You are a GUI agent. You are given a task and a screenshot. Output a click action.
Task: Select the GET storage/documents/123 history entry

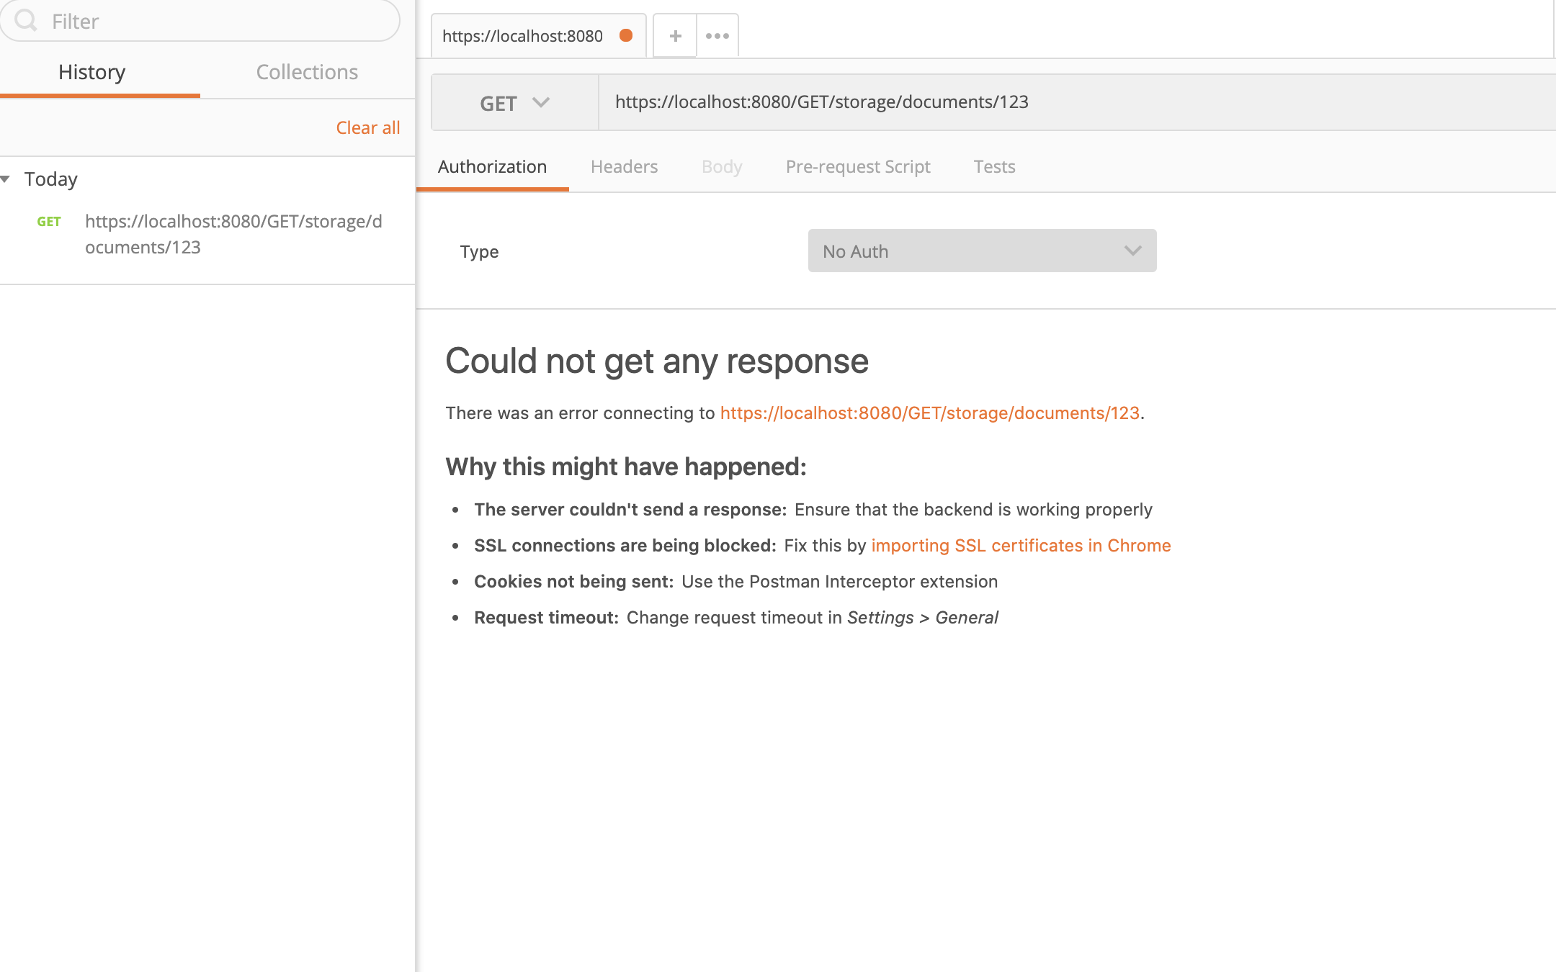tap(207, 234)
